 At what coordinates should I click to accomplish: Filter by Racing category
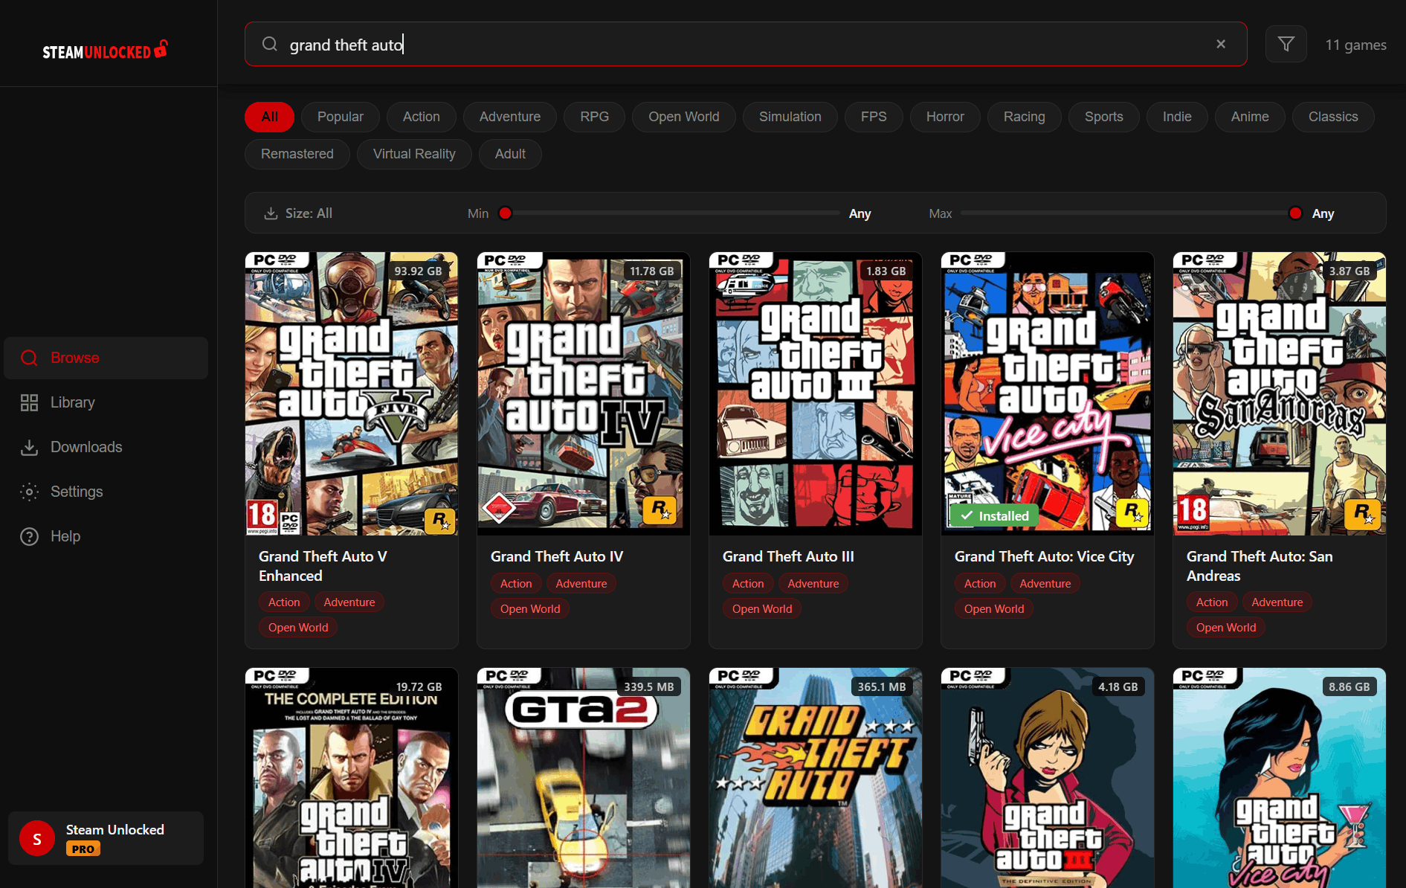click(1025, 117)
